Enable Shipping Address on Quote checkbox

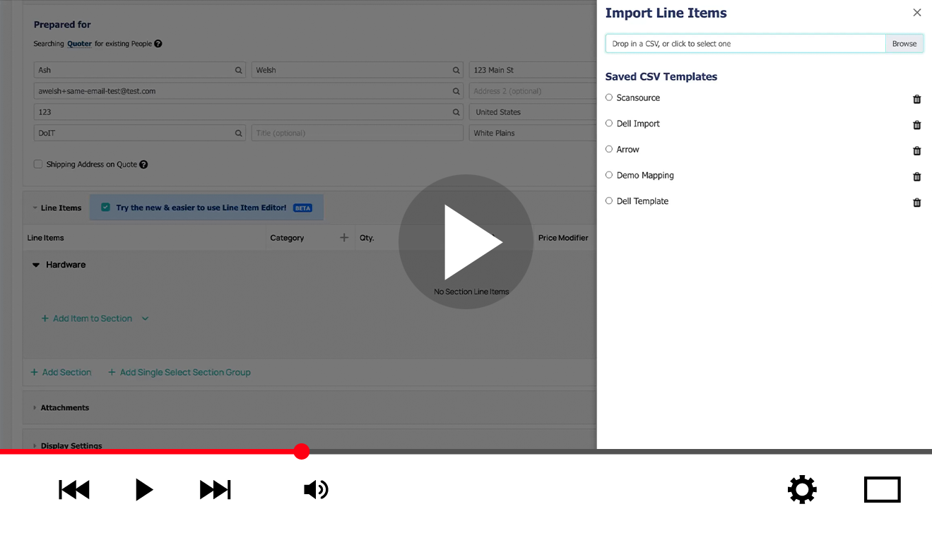[38, 164]
